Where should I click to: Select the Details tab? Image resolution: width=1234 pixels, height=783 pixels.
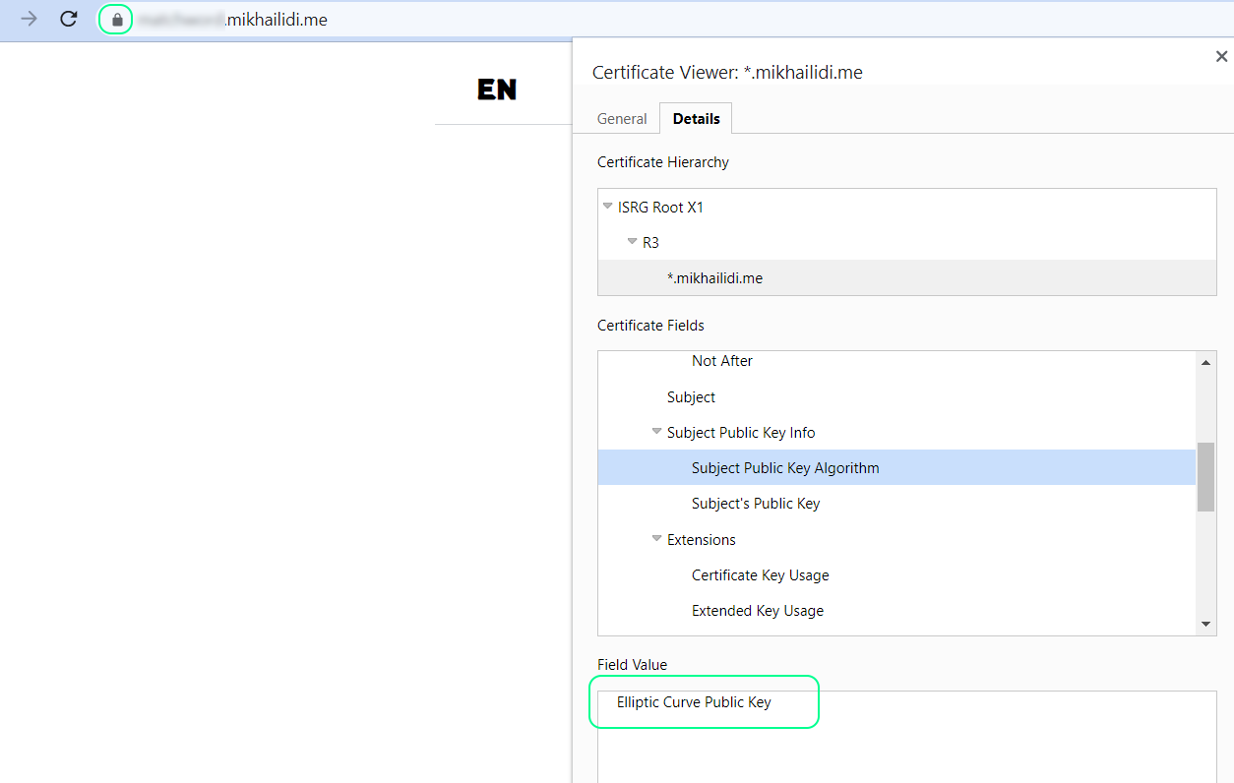[x=696, y=119]
